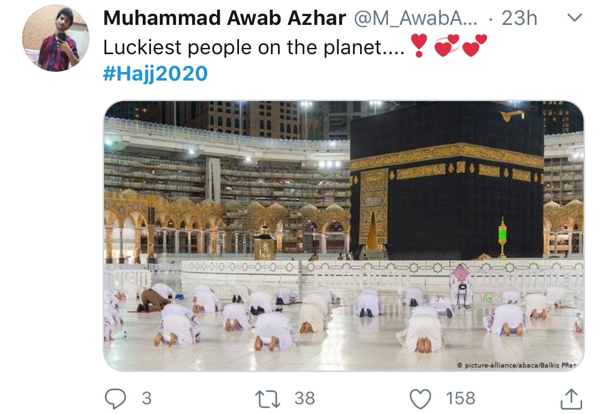Open Muhammad Awab Azhar display name

pos(224,19)
